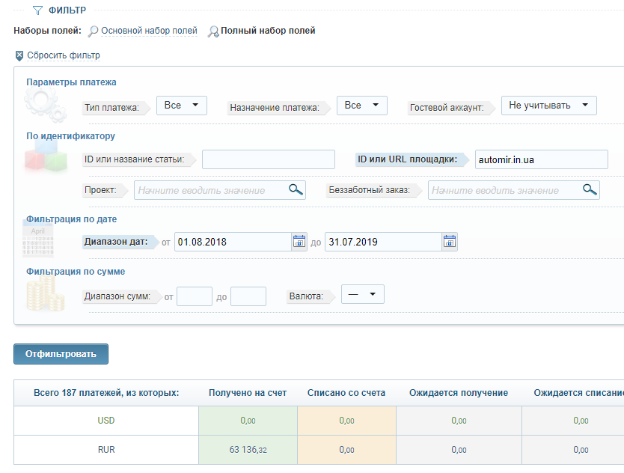
Task: Focus ID или URL площадки input
Action: (x=541, y=159)
